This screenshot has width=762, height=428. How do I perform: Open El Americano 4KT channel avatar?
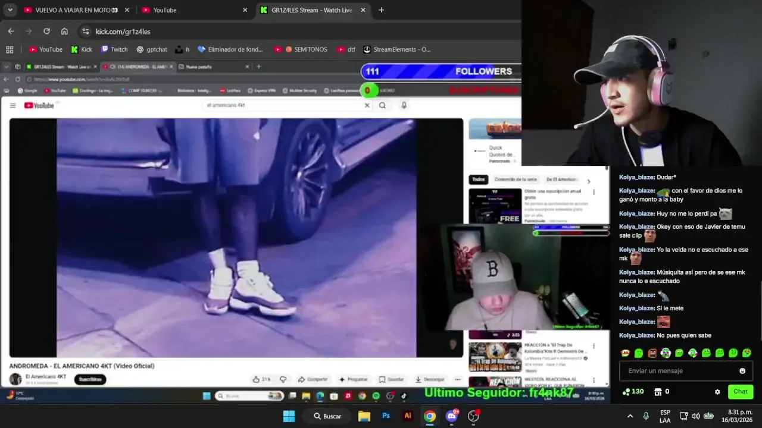click(15, 379)
